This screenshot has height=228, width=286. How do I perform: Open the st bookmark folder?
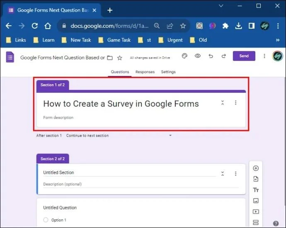[x=145, y=40]
